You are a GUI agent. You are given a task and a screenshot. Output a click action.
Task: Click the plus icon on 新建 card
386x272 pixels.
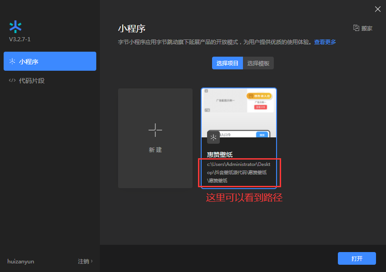155,130
